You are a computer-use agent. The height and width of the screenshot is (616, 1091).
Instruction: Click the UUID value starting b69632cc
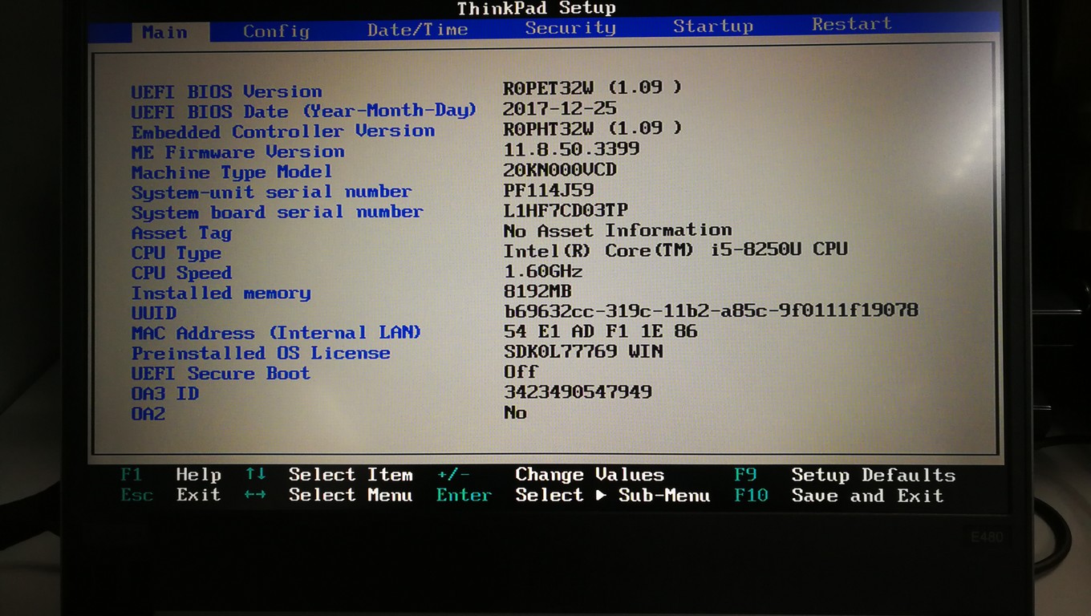pyautogui.click(x=711, y=310)
